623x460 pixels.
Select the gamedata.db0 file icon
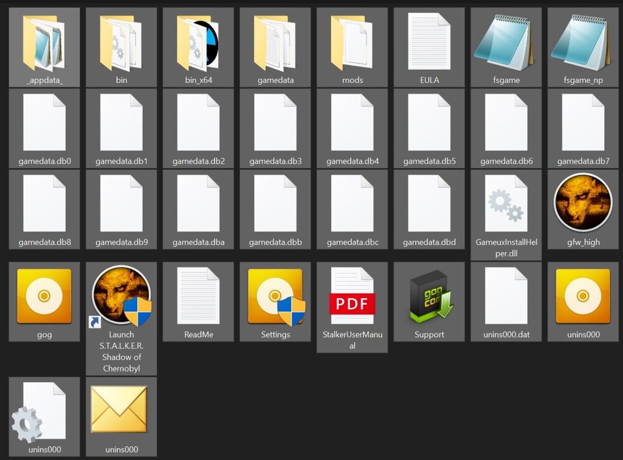44,122
